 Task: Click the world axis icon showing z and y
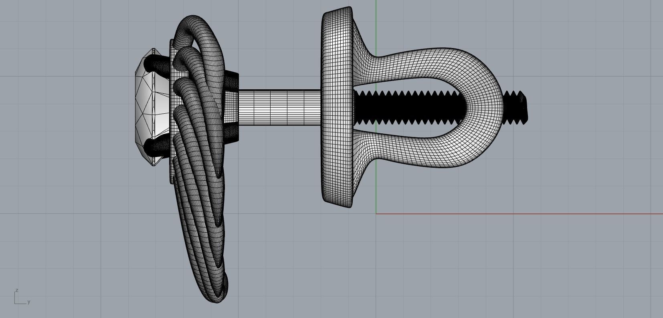(x=22, y=297)
